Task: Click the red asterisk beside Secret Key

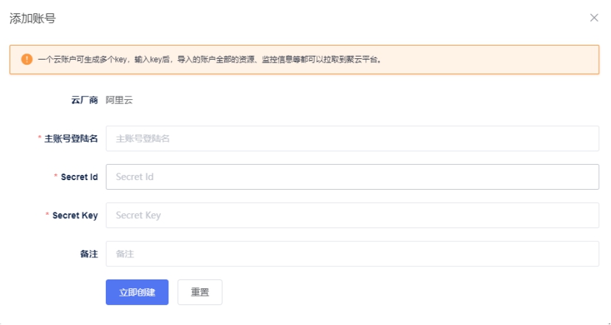Action: [47, 215]
